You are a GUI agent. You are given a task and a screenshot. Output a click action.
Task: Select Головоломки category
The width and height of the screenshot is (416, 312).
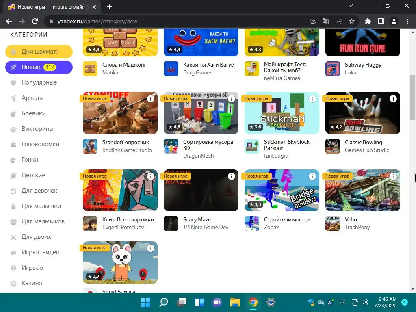pyautogui.click(x=39, y=144)
